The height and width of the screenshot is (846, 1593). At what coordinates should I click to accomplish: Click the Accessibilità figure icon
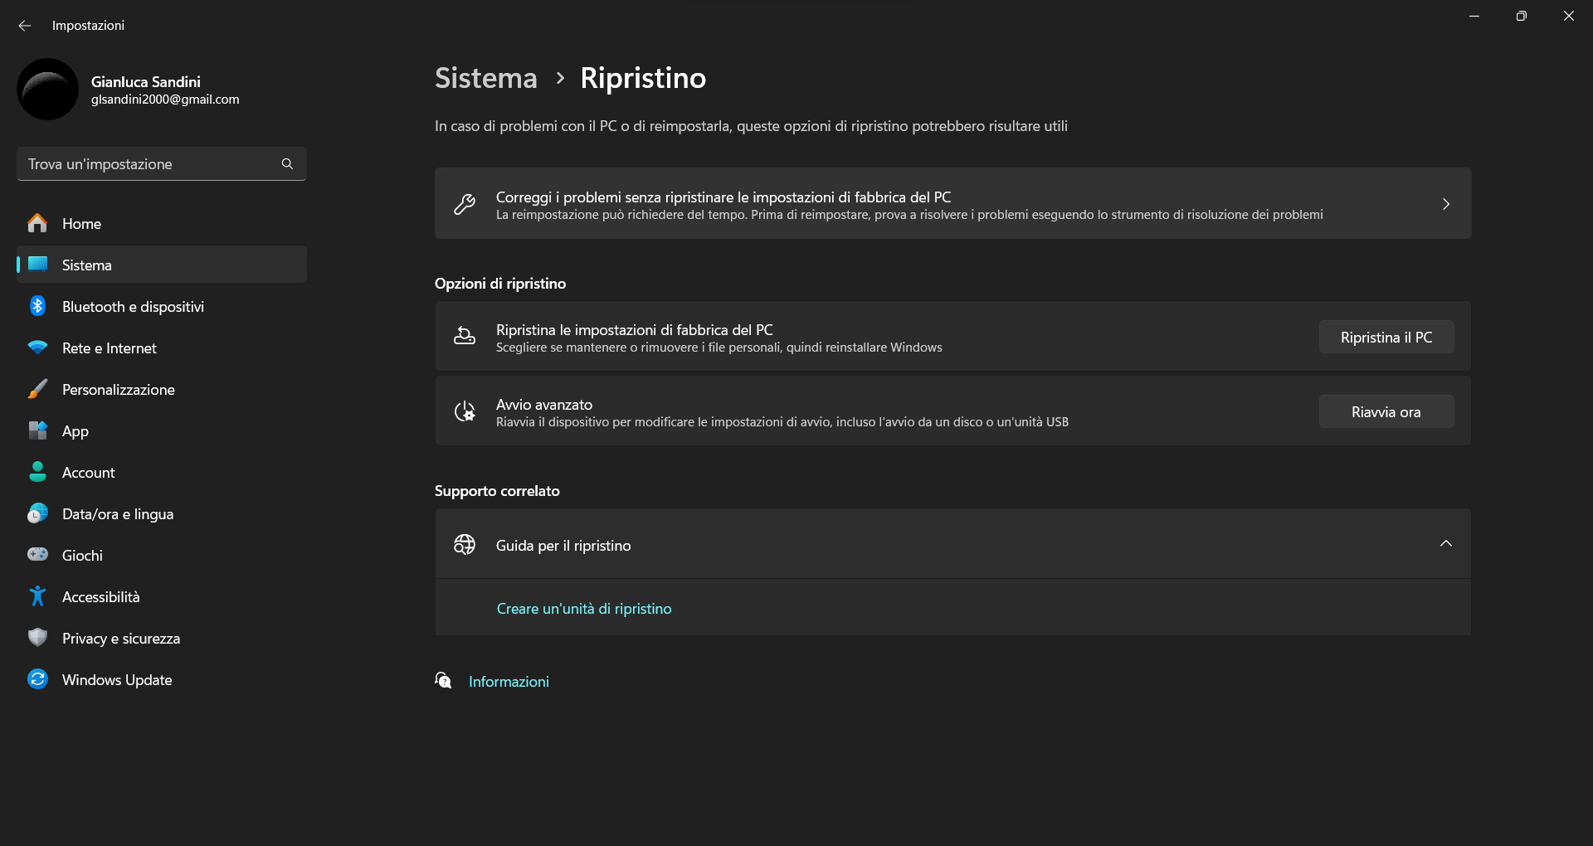pyautogui.click(x=37, y=596)
